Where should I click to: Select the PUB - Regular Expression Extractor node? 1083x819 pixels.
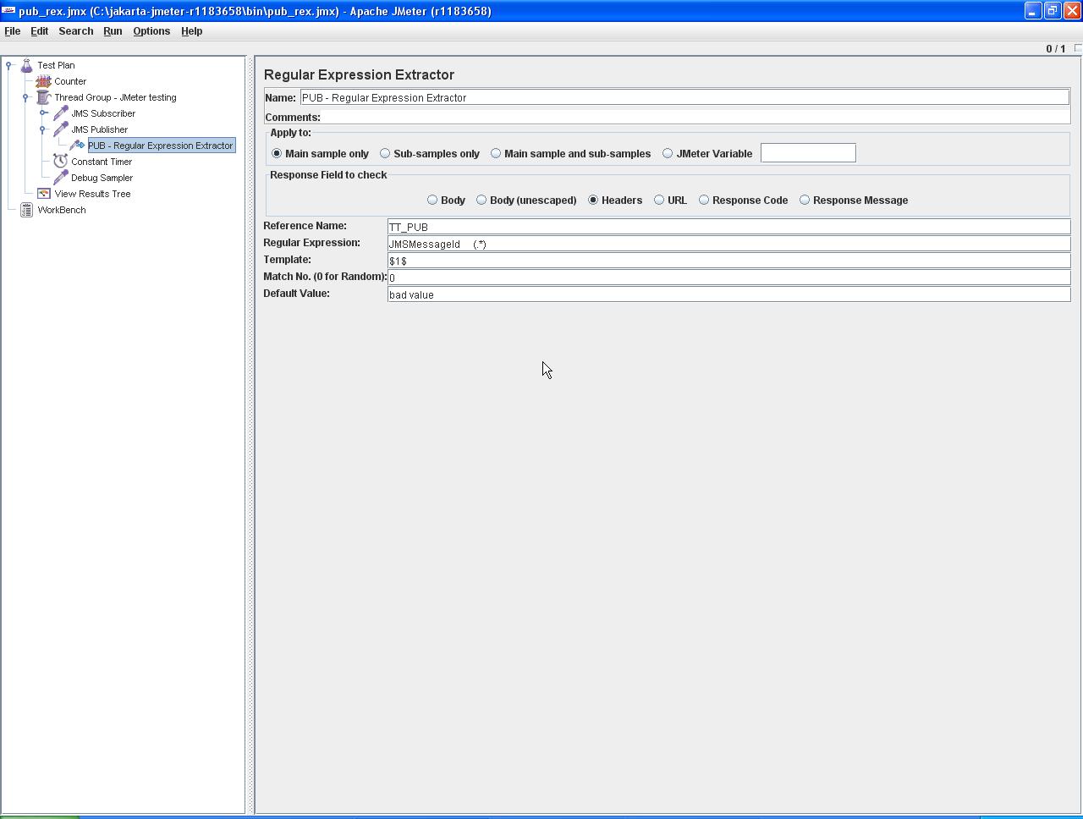[160, 146]
